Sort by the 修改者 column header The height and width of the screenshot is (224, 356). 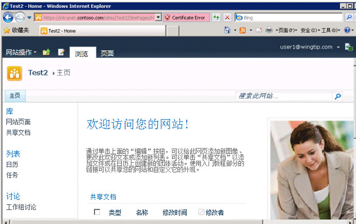pyautogui.click(x=214, y=212)
